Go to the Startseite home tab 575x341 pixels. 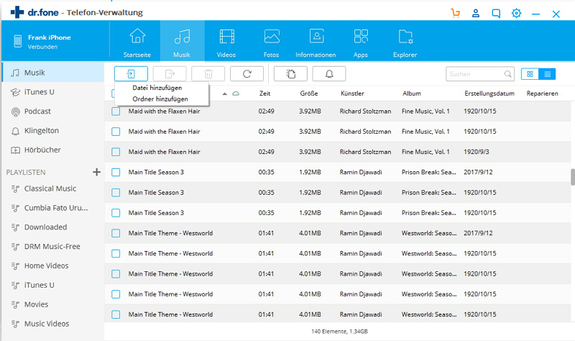tap(137, 43)
